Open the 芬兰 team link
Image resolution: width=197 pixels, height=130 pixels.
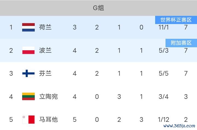(45, 73)
